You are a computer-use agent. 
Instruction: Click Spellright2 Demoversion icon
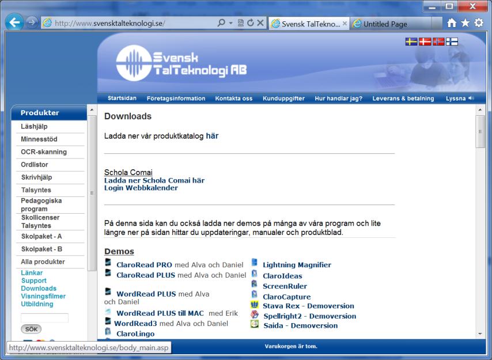click(x=255, y=314)
